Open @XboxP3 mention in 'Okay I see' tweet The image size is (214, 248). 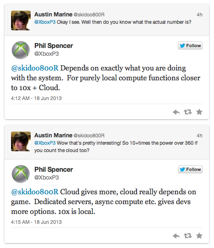[45, 22]
